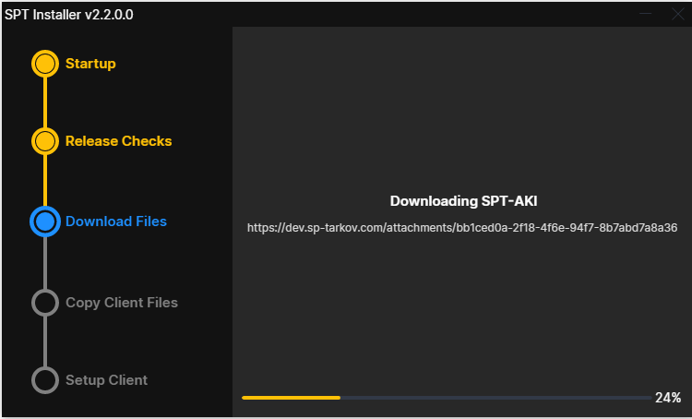
Task: Click the dev.sp-tarkov.com attachments URL
Action: 462,228
